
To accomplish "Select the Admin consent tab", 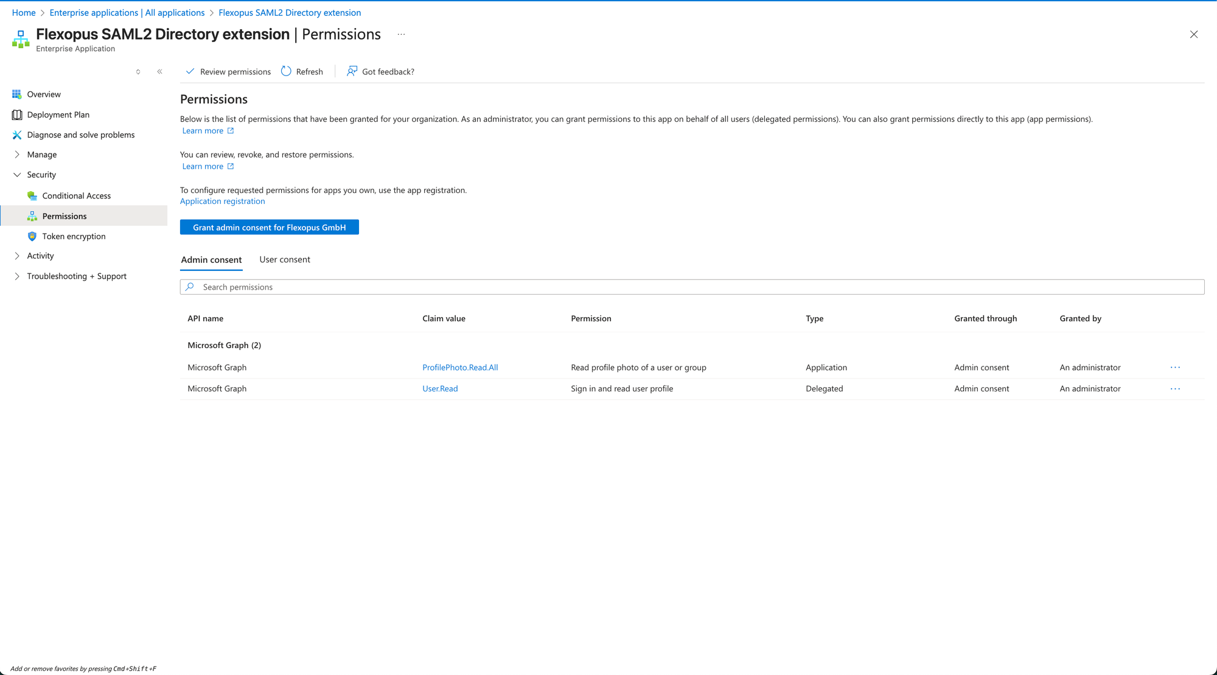I will tap(211, 260).
